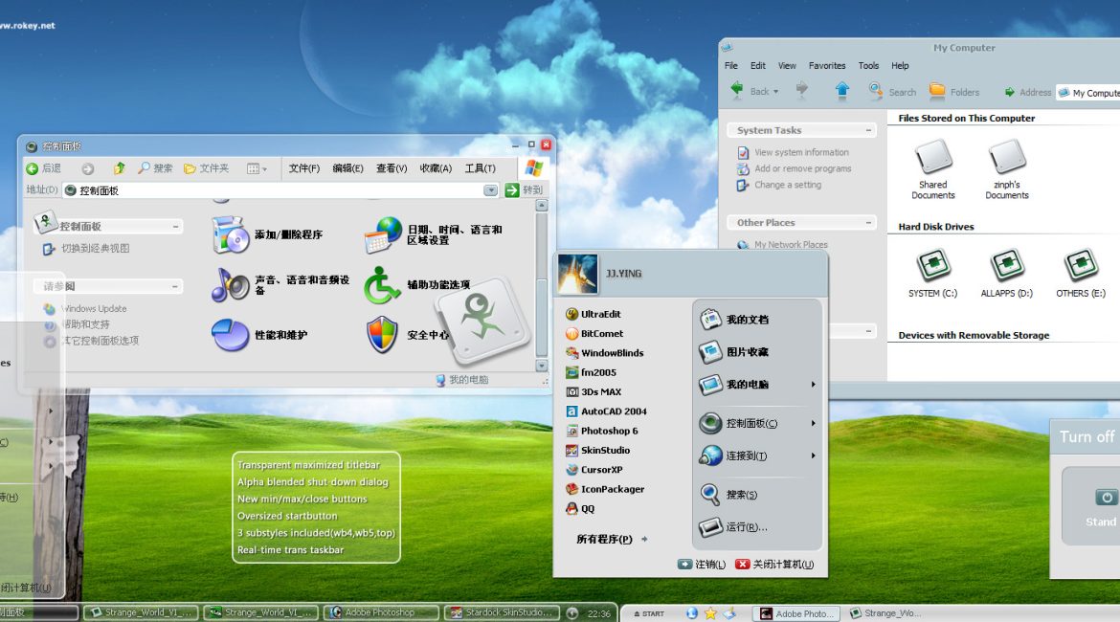The height and width of the screenshot is (622, 1120).
Task: Open the 安全中心 shield category
Action: 407,335
